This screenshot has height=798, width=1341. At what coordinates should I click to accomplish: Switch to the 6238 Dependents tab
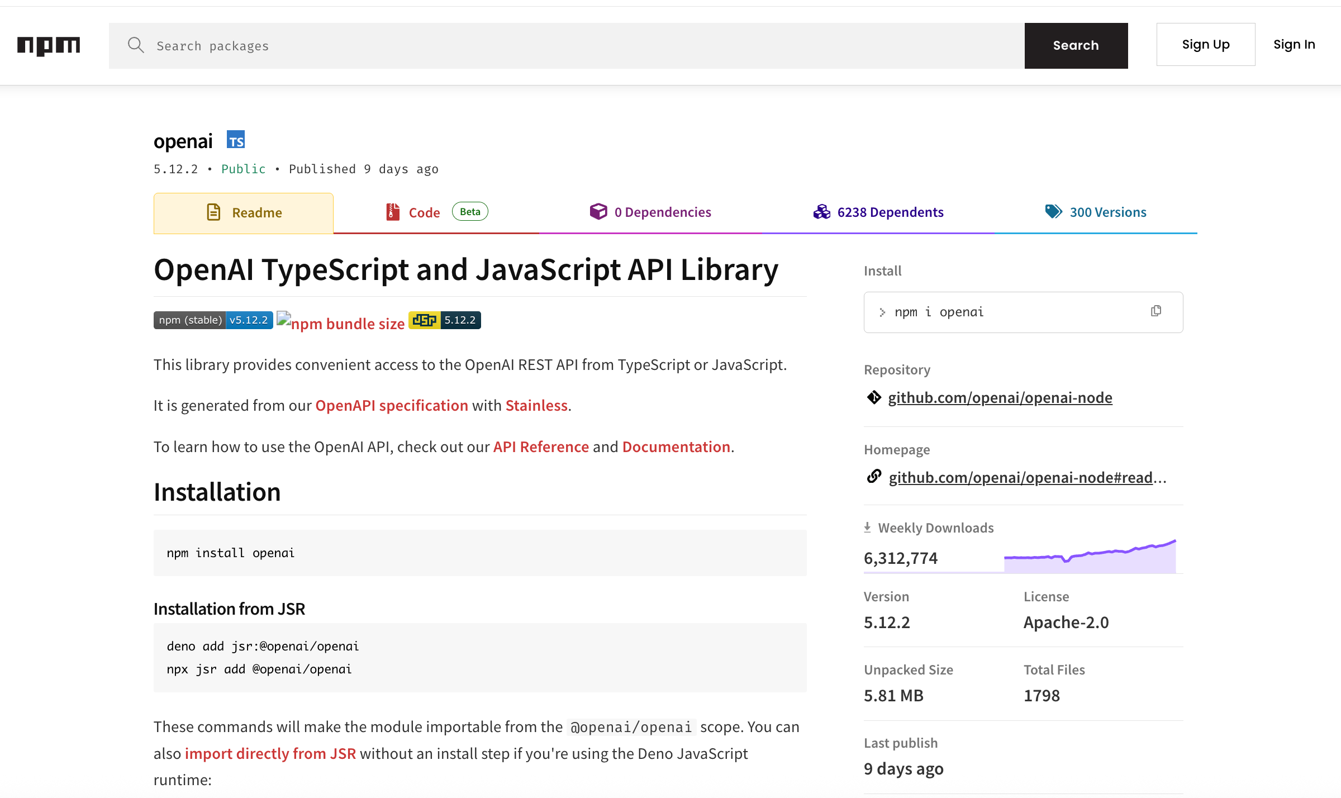coord(878,212)
